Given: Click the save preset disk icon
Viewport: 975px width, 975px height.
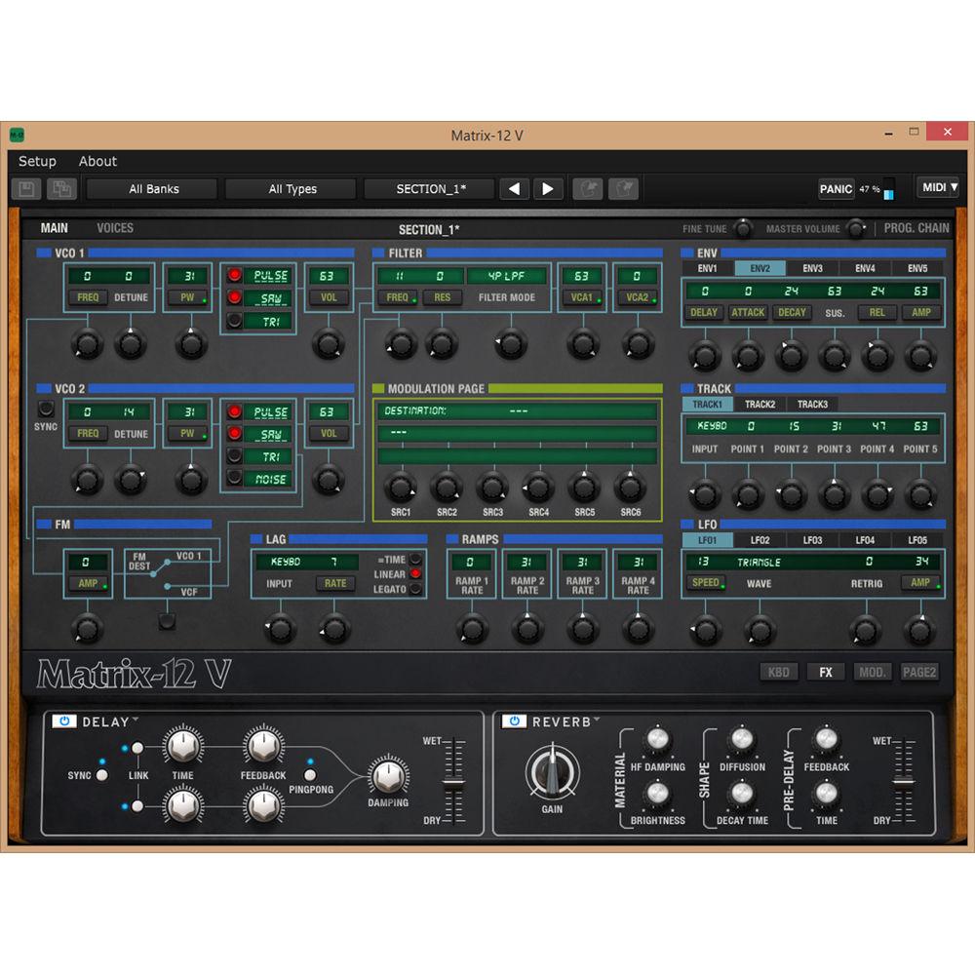Looking at the screenshot, I should 25,188.
